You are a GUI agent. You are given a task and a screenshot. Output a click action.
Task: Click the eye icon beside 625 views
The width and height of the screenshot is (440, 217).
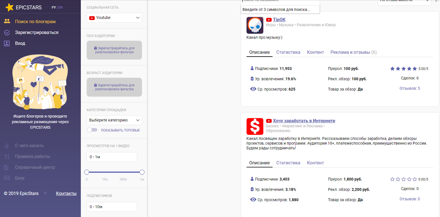pos(253,89)
